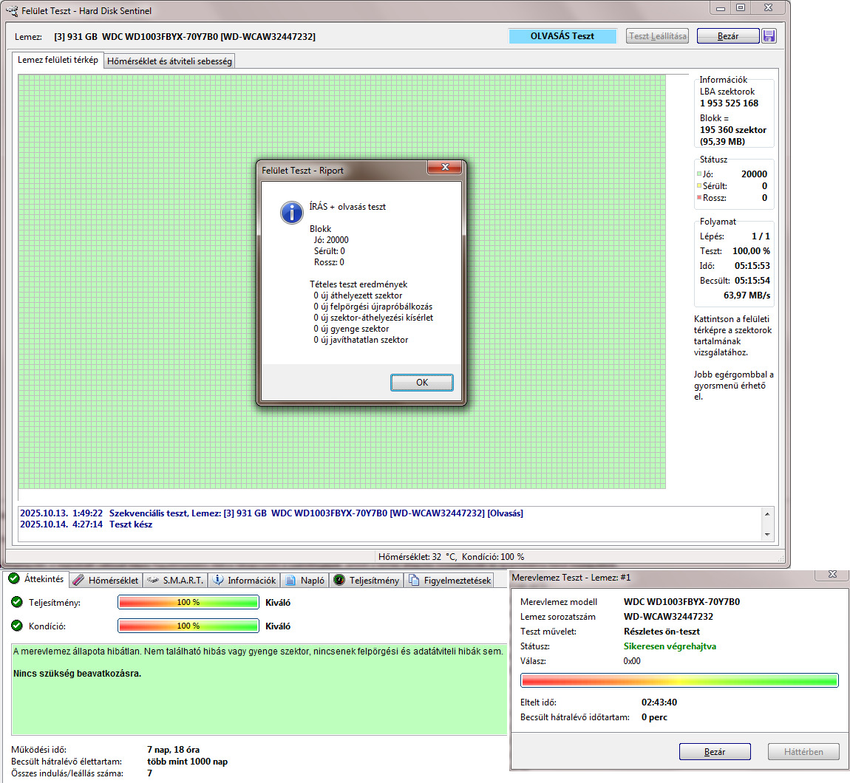
Task: Click the Kondíció 100 % bar
Action: tap(188, 626)
